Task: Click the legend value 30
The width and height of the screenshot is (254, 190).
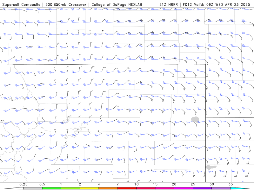Action: 212,184
